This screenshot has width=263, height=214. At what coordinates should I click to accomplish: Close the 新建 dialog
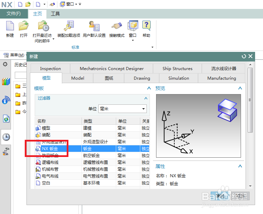click(250, 56)
